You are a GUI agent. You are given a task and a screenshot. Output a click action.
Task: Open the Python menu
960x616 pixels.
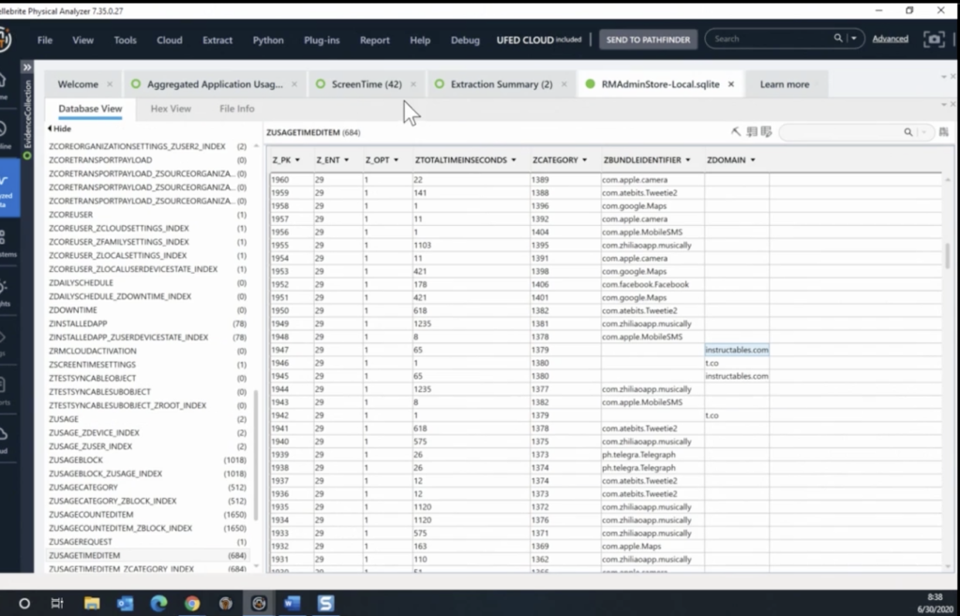coord(268,39)
